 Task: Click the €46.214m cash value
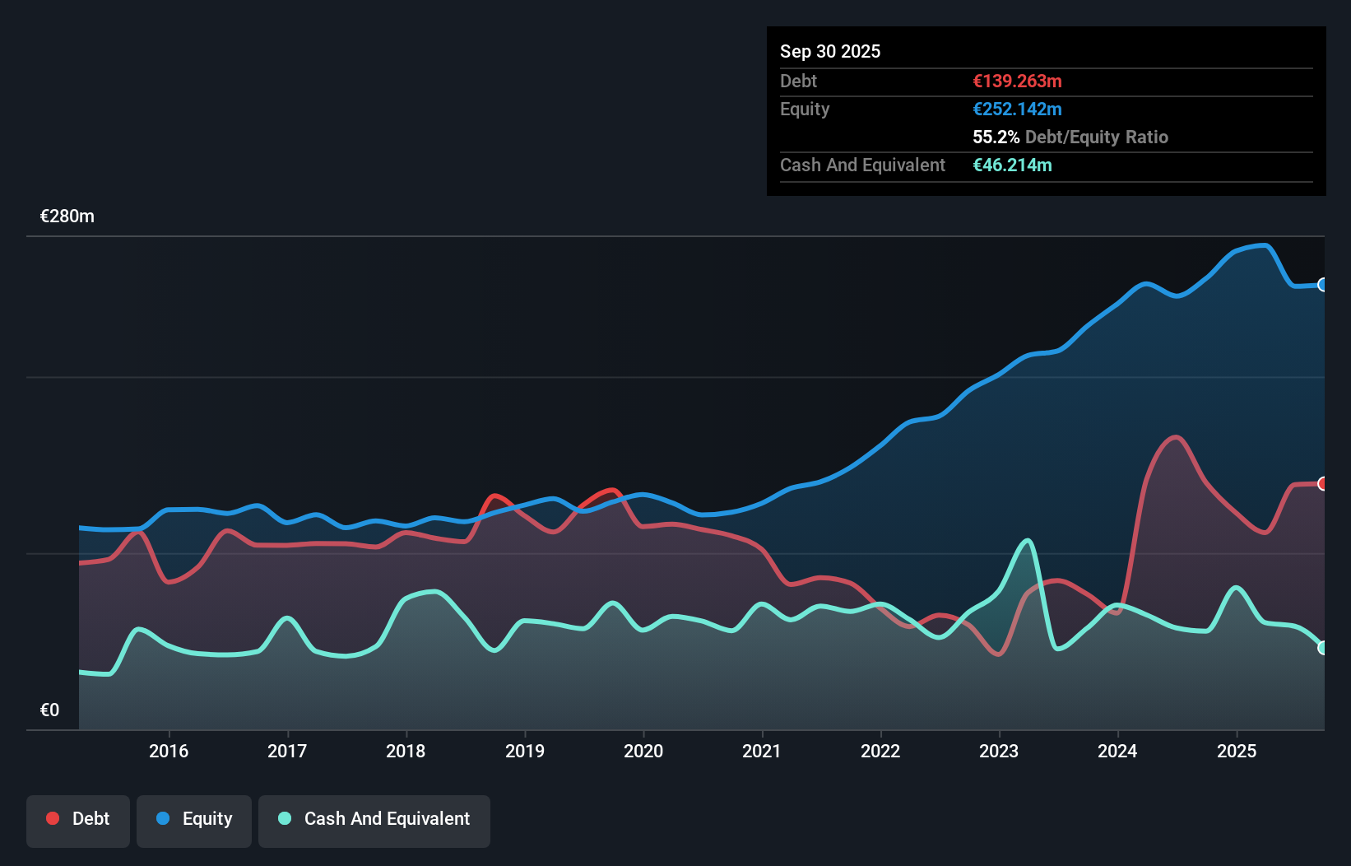point(1012,165)
